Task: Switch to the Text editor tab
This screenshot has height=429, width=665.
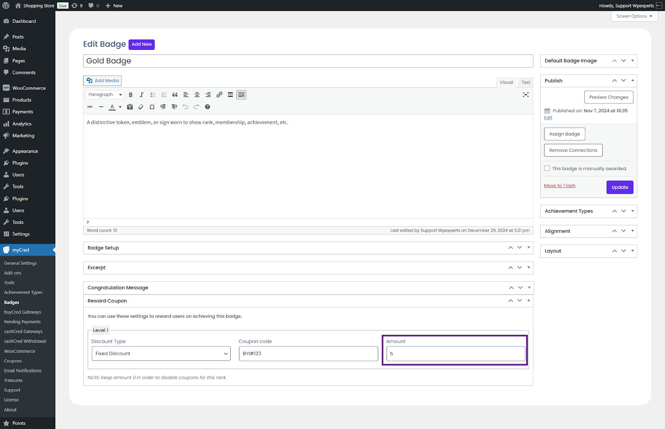Action: pos(526,82)
